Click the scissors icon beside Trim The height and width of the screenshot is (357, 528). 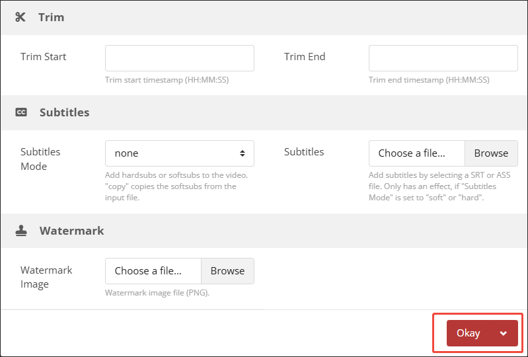coord(20,17)
